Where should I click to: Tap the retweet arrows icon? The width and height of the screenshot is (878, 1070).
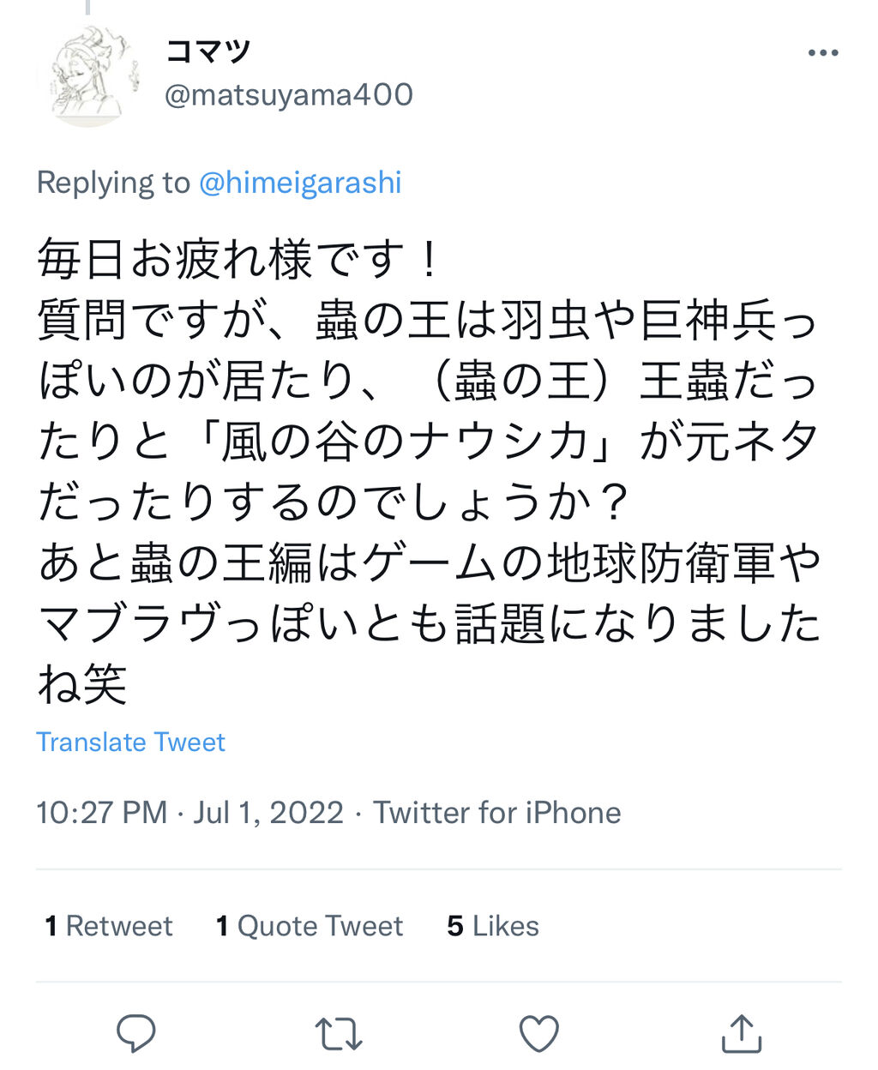pos(339,1033)
